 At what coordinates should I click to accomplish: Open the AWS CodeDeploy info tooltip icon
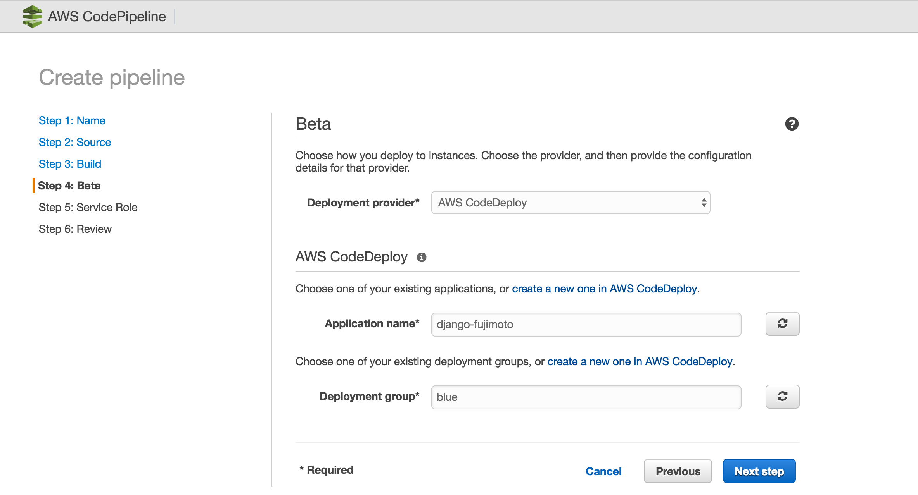(422, 257)
